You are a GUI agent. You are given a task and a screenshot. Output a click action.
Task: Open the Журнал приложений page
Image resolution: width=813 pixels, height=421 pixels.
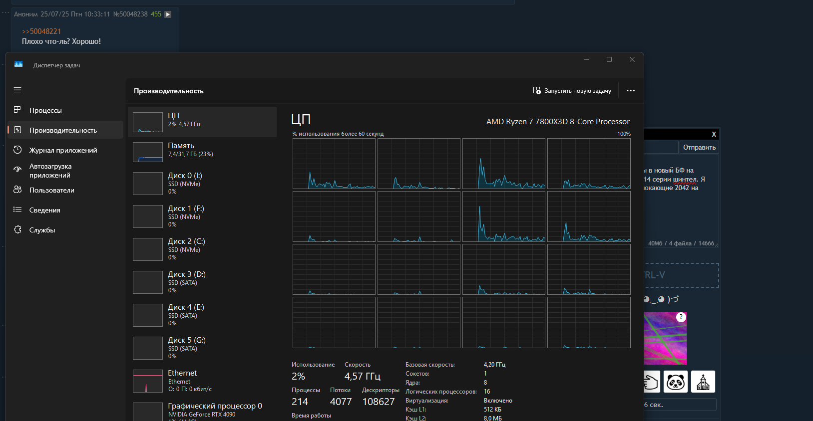coord(65,150)
